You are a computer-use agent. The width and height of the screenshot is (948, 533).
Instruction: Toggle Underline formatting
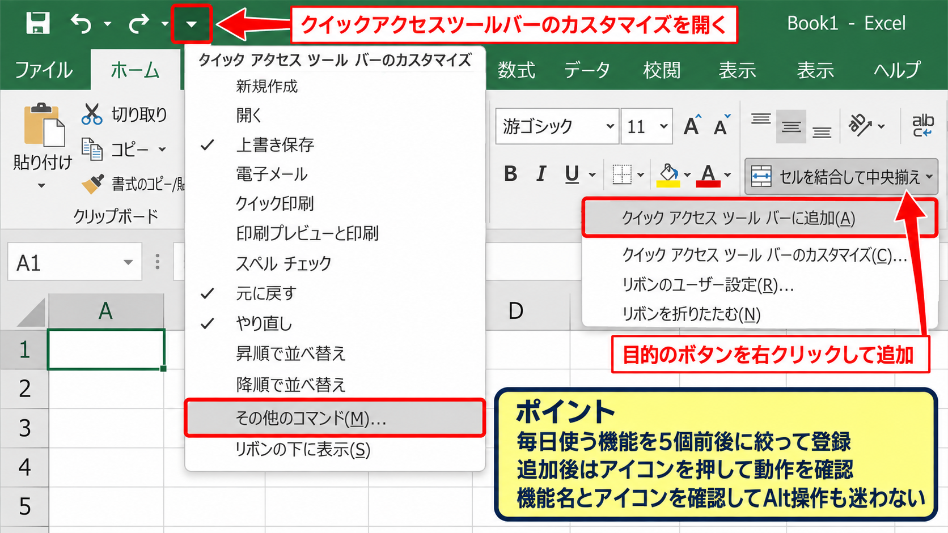(x=572, y=174)
